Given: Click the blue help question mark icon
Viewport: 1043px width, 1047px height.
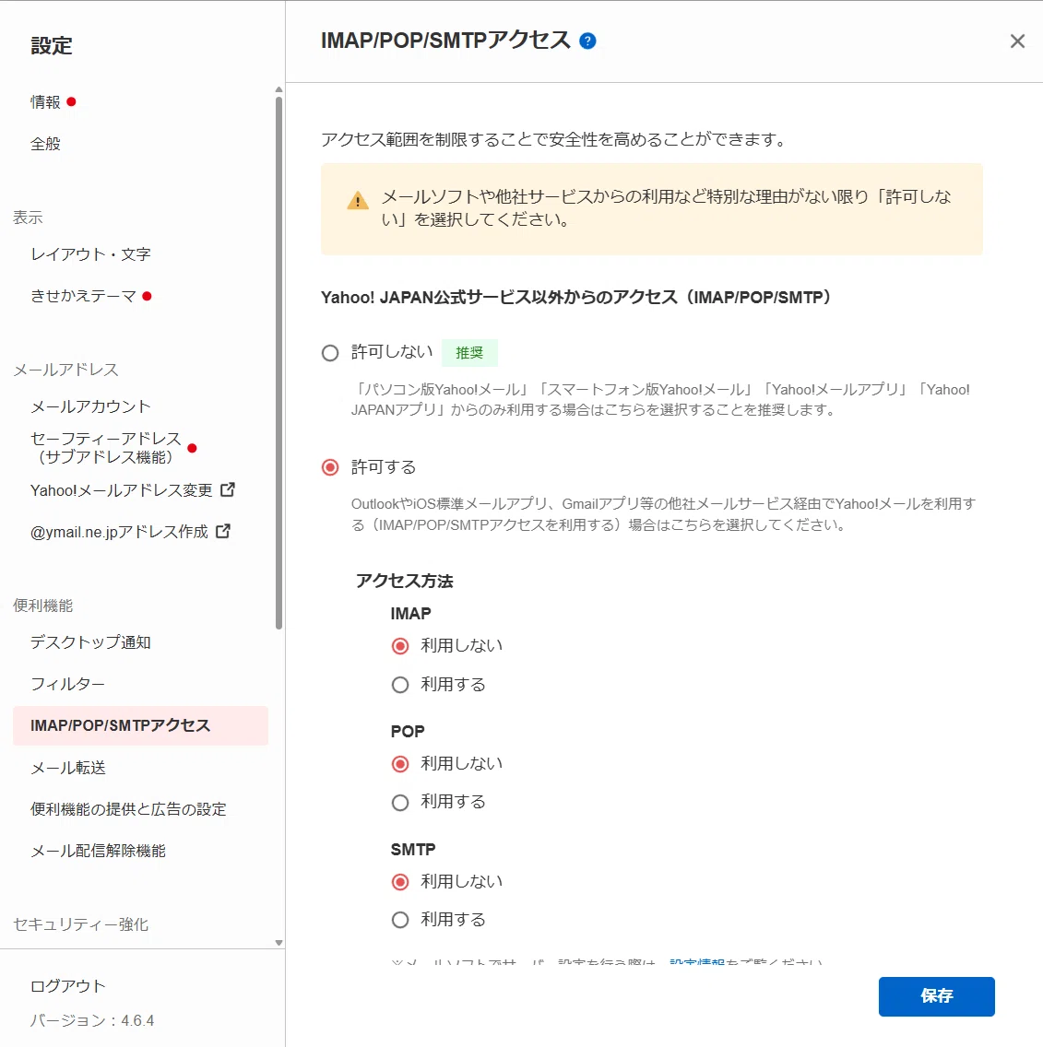Looking at the screenshot, I should click(587, 41).
